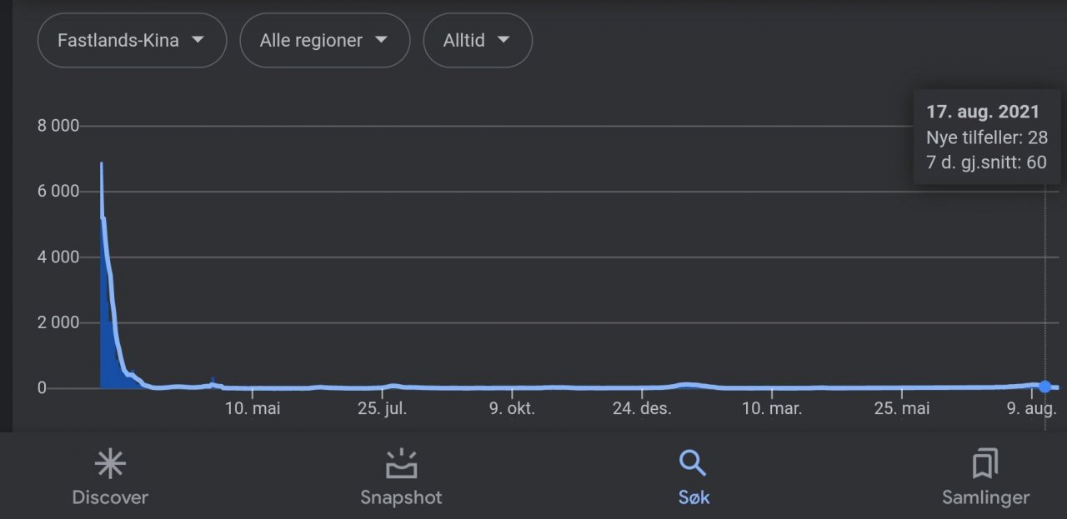Open the Fastlands-Kina country dropdown
This screenshot has height=519, width=1067.
[x=132, y=40]
